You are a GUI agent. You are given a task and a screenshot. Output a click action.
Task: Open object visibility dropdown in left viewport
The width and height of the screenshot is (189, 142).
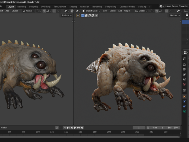coord(67,11)
